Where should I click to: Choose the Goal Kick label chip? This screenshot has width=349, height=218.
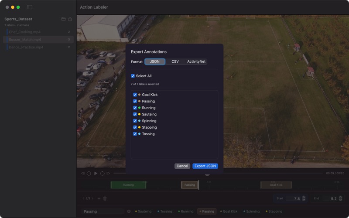tap(229, 211)
